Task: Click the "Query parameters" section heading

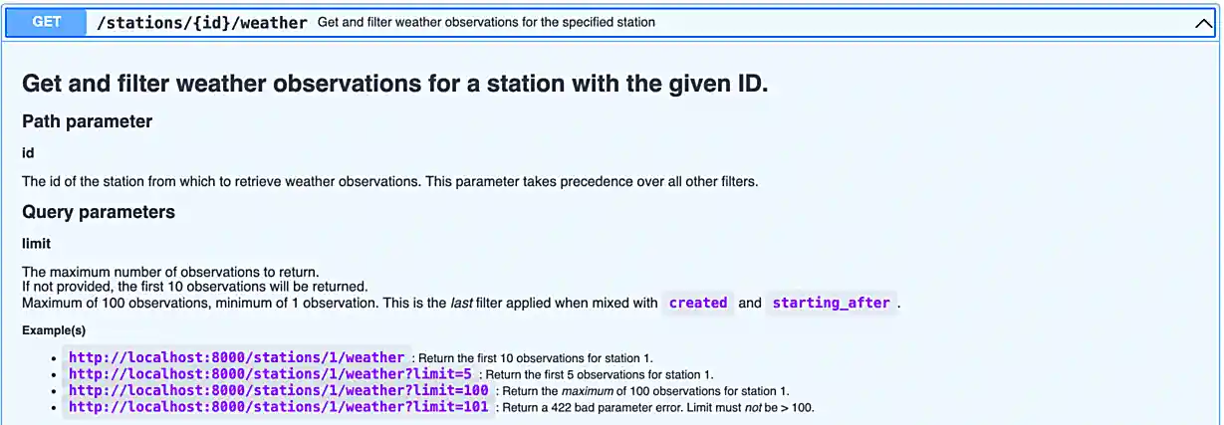Action: point(99,212)
